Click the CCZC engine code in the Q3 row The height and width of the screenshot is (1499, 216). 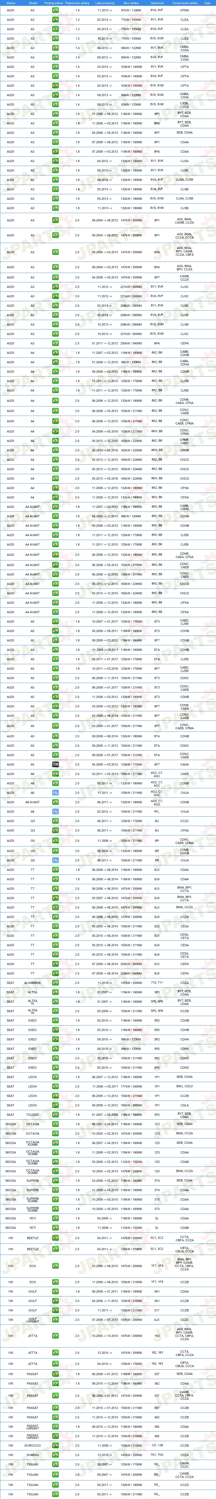point(185,821)
